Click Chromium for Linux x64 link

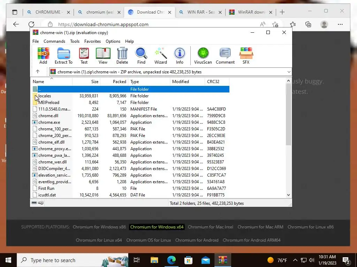(x=99, y=240)
